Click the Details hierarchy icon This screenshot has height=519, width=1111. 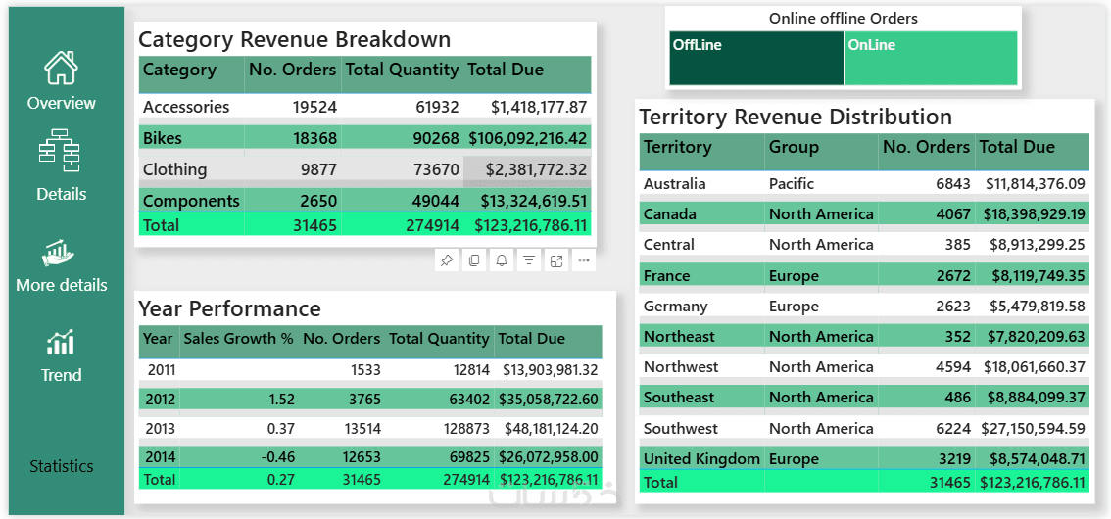[61, 150]
